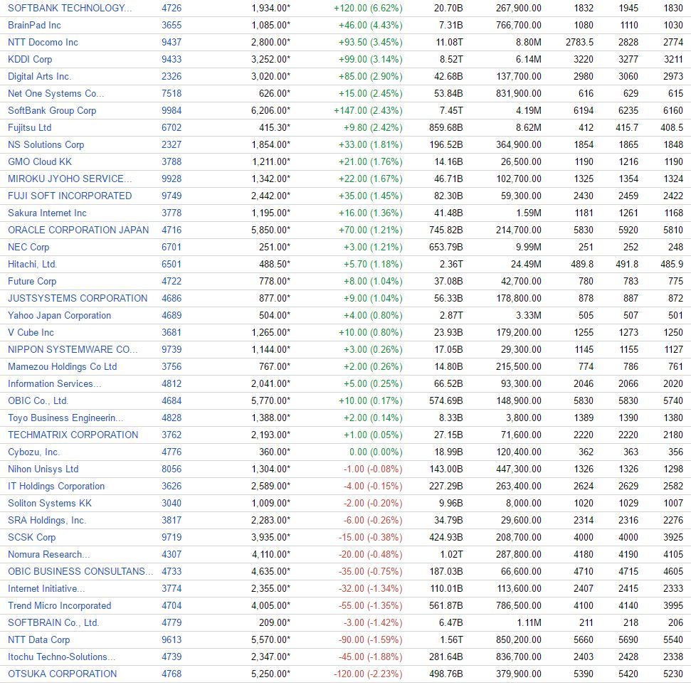
Task: Click the V Cube Inc link
Action: (x=31, y=333)
